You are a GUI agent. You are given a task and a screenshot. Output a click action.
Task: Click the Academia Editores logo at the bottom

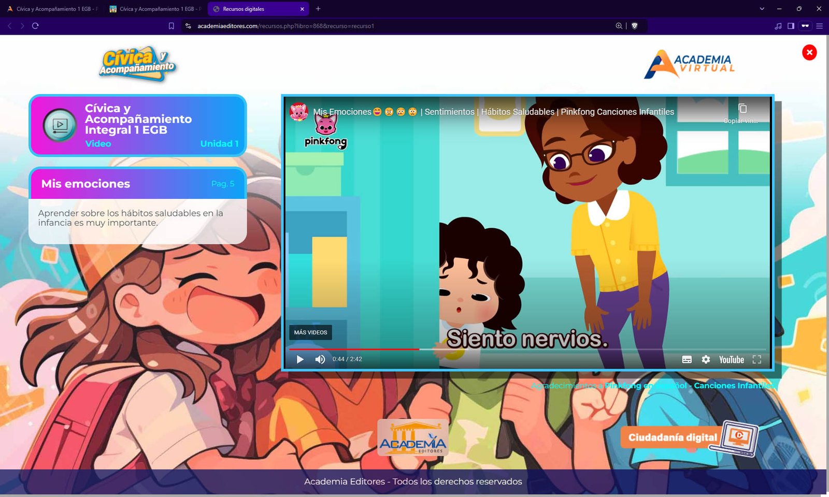tap(412, 437)
